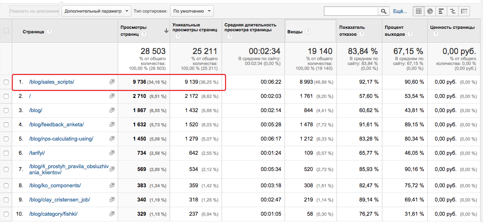Click help icon beside Показатель отказов
Viewport: 483px width, 223px height.
coord(362,34)
